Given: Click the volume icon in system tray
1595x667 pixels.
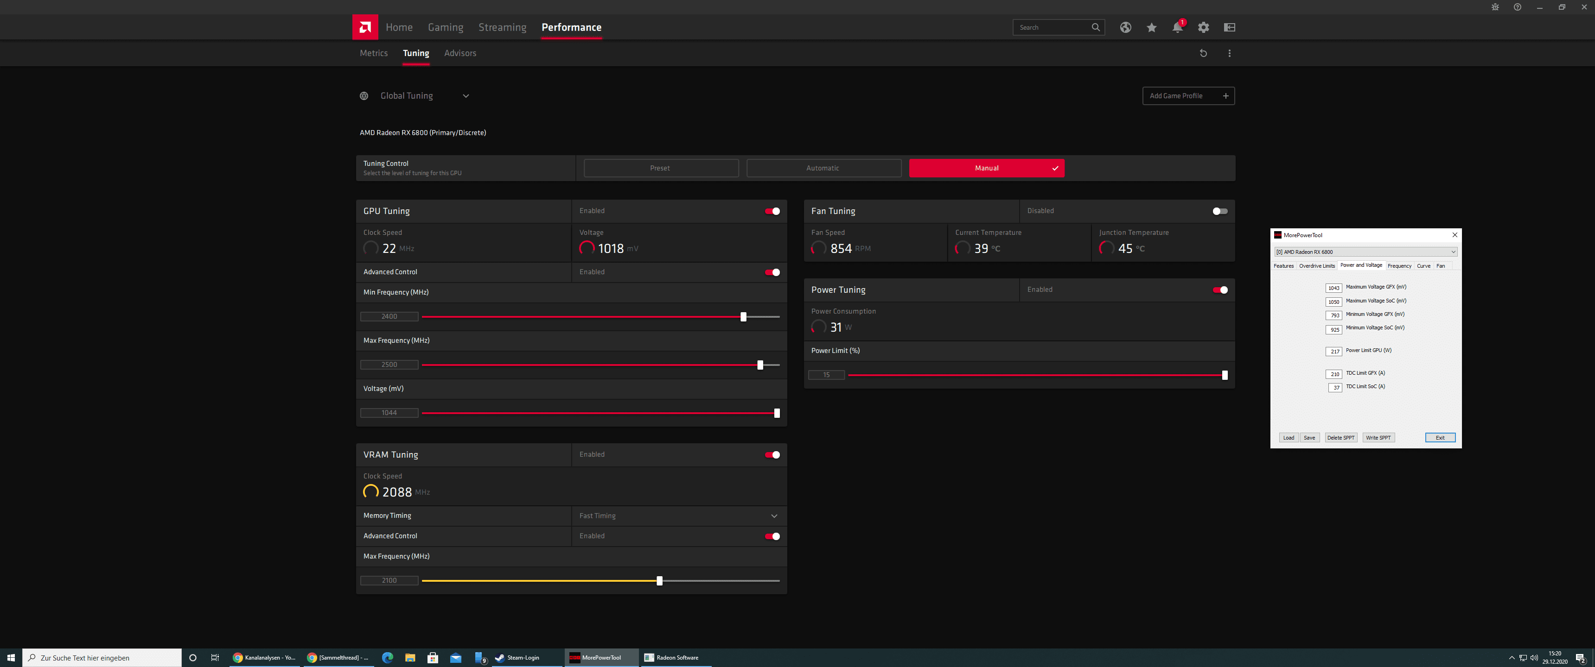Looking at the screenshot, I should [1534, 658].
